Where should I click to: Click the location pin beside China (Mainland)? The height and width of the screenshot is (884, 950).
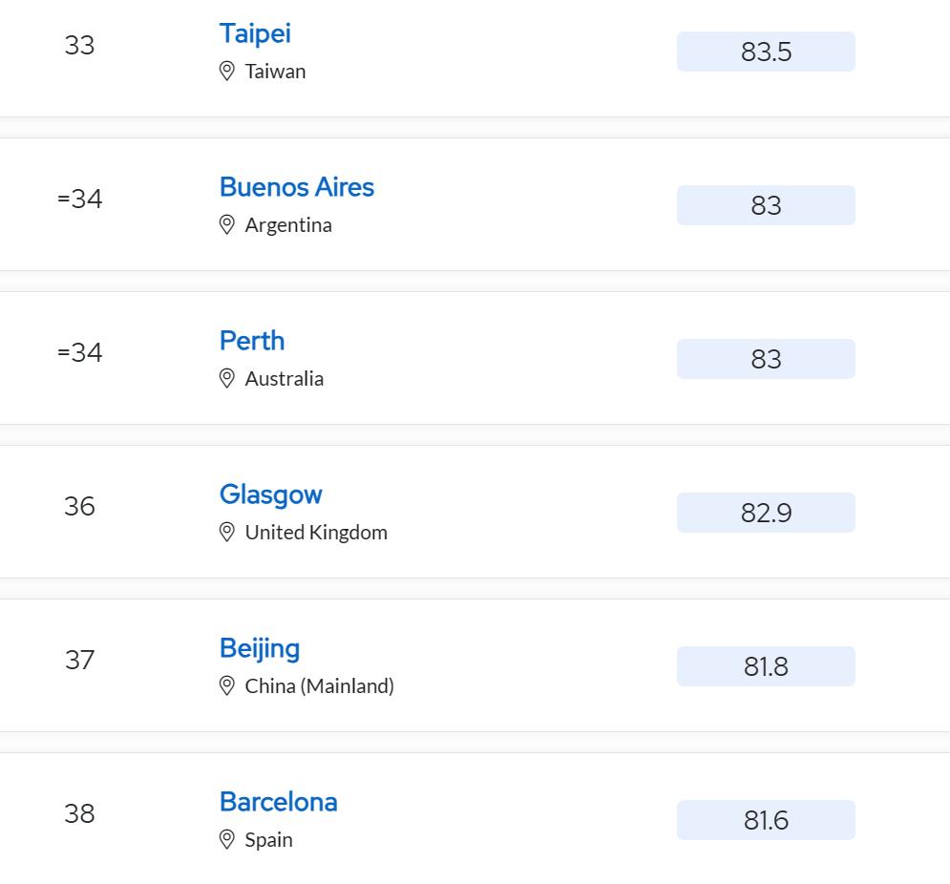click(227, 686)
